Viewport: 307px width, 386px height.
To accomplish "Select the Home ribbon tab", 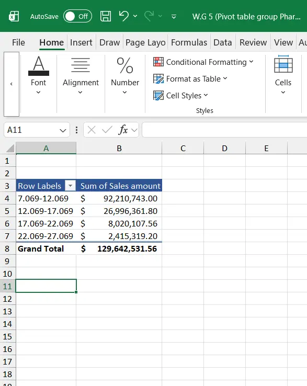I will click(52, 42).
